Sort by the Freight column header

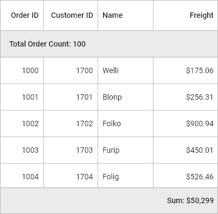(185, 15)
